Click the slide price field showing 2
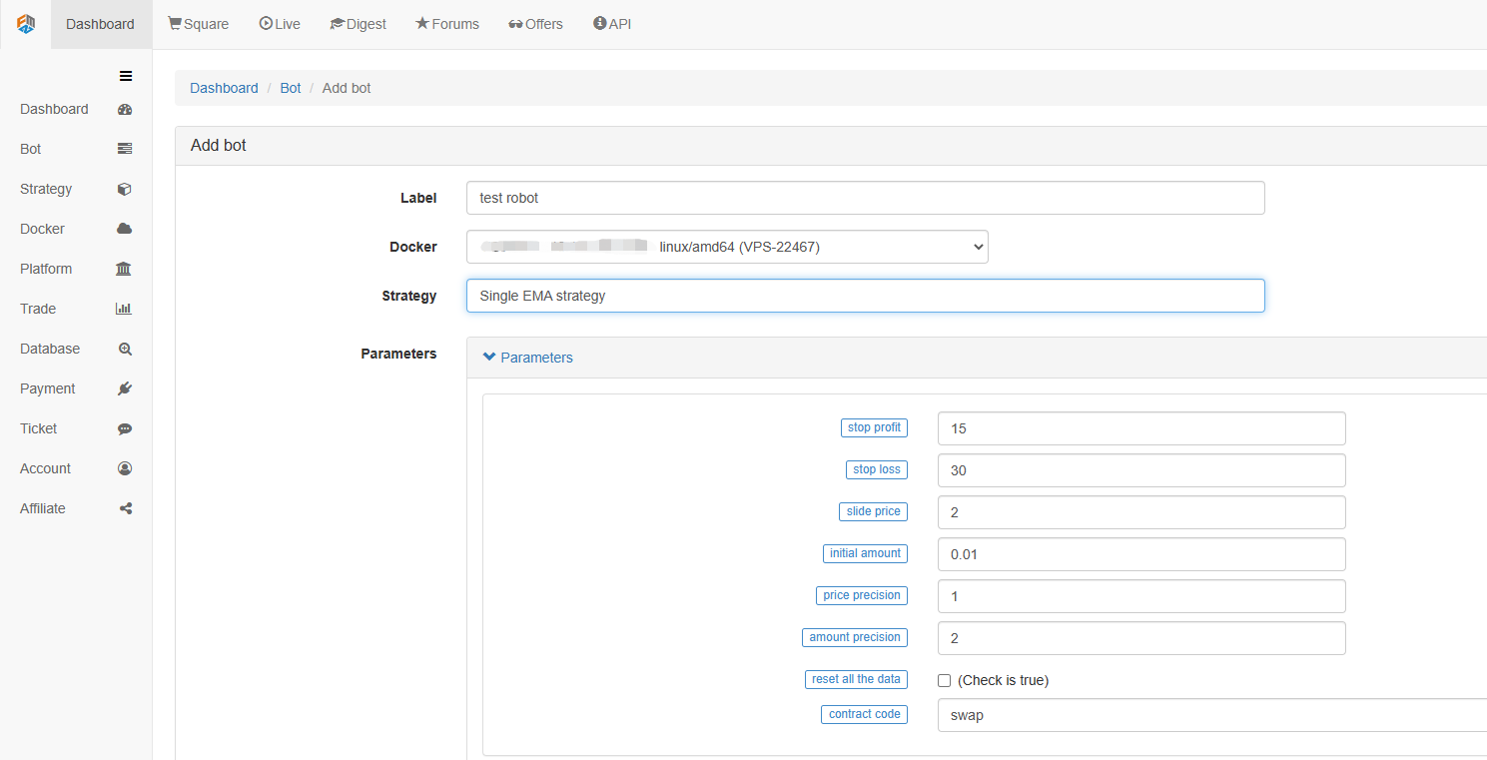The height and width of the screenshot is (760, 1487). [1141, 512]
